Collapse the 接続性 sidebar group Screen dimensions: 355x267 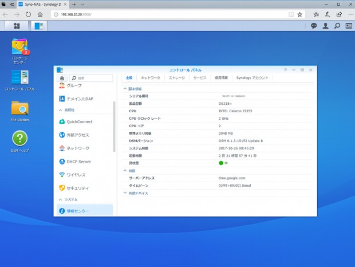pos(61,109)
